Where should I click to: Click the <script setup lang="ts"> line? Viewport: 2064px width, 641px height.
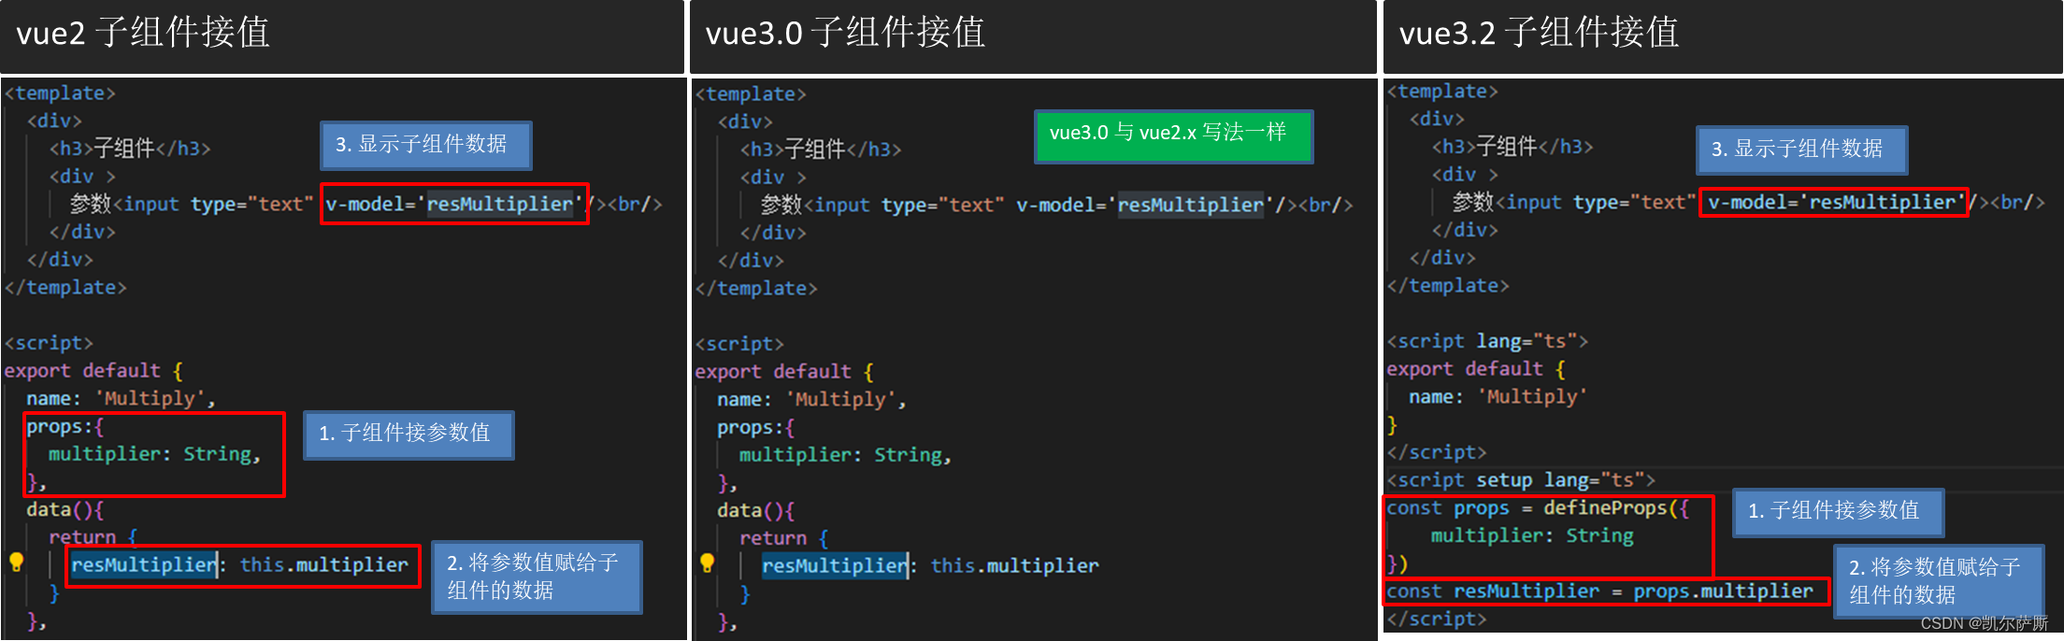1521,480
